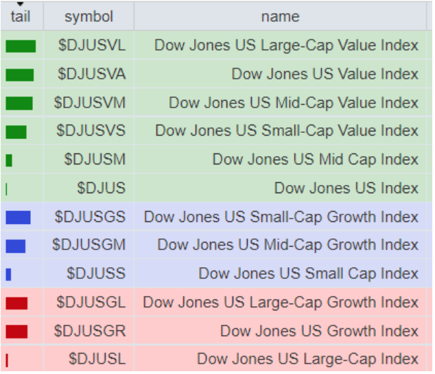
Task: Select Dow Jones US Small Cap Index name
Action: 308,274
